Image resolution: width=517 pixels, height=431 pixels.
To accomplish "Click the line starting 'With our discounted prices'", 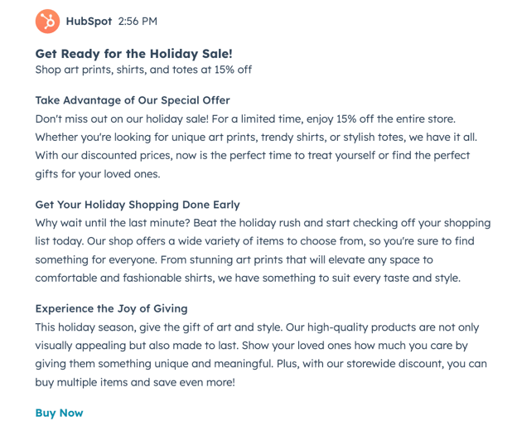I will [x=253, y=156].
